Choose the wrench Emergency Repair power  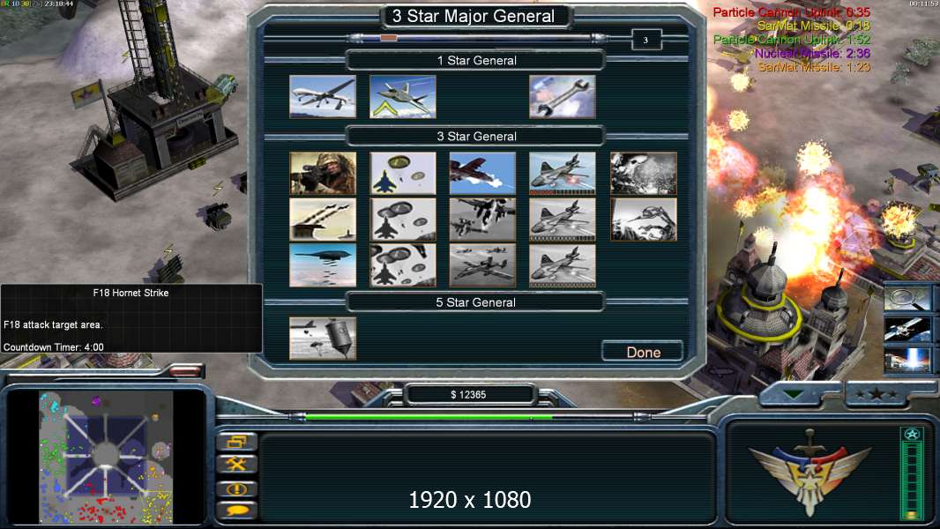point(563,96)
